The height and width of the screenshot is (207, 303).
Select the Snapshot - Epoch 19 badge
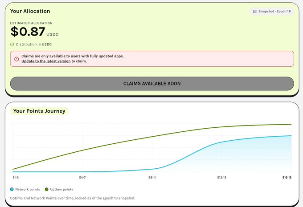tap(271, 12)
